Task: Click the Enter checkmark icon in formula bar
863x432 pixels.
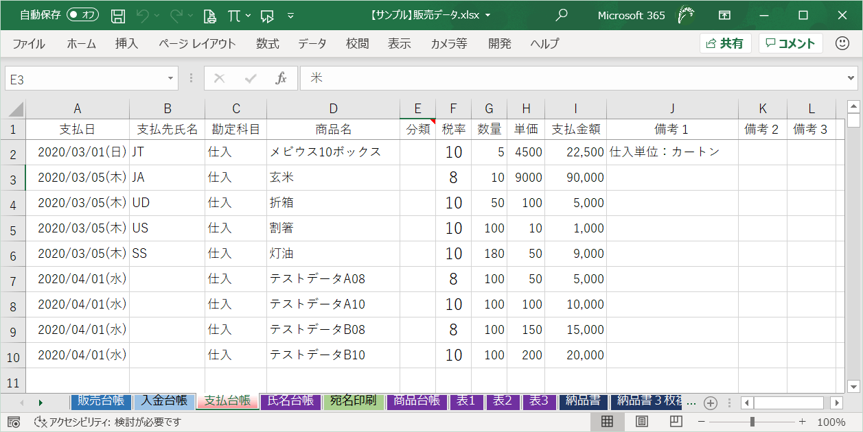Action: (x=251, y=78)
